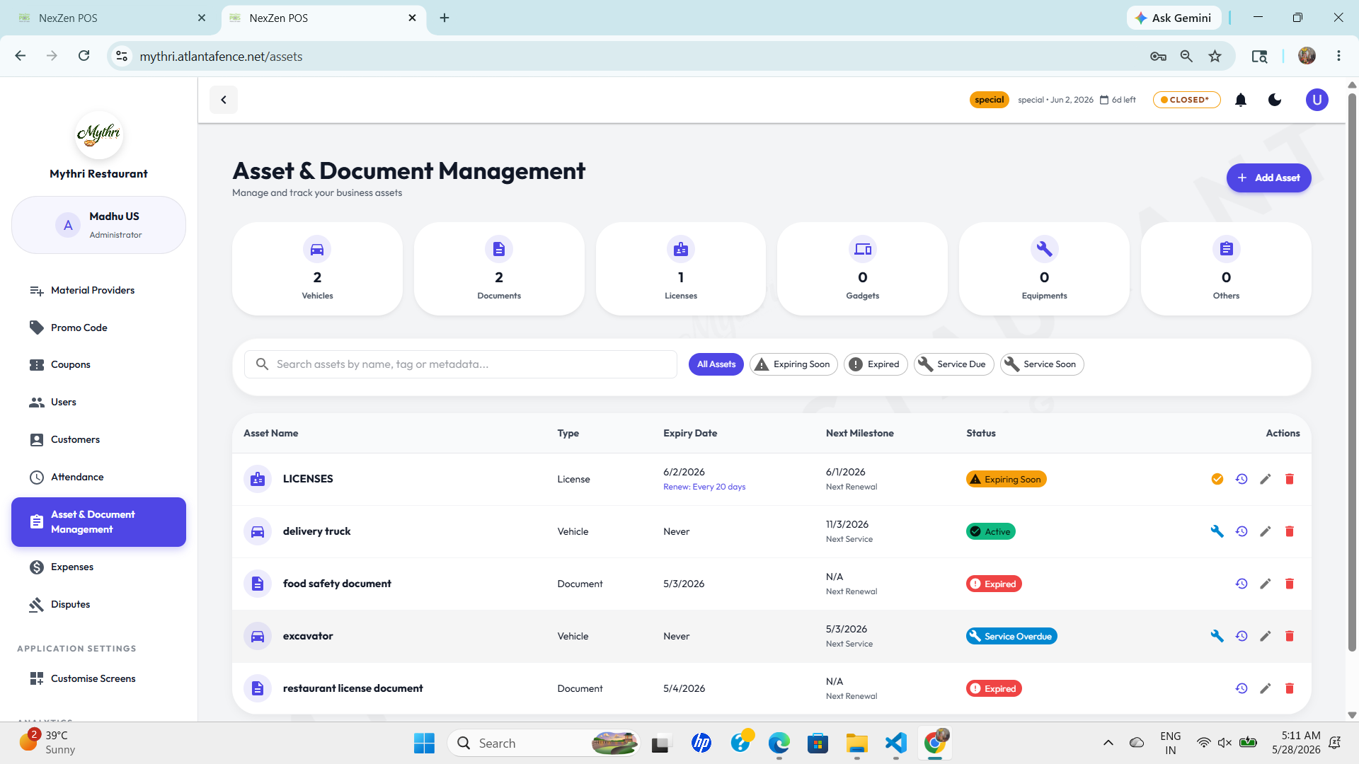Image resolution: width=1359 pixels, height=764 pixels.
Task: Edit the LICENSES asset with pencil icon
Action: [1266, 479]
